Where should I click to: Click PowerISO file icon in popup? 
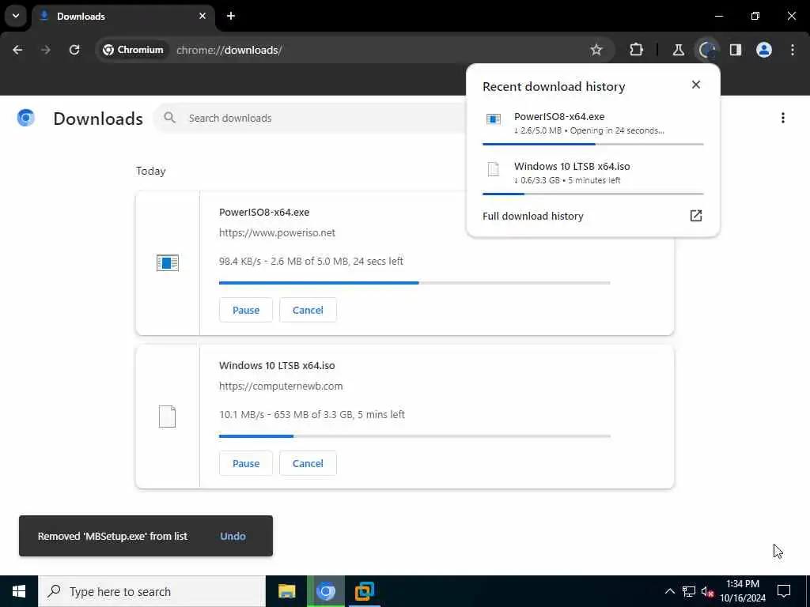[494, 119]
